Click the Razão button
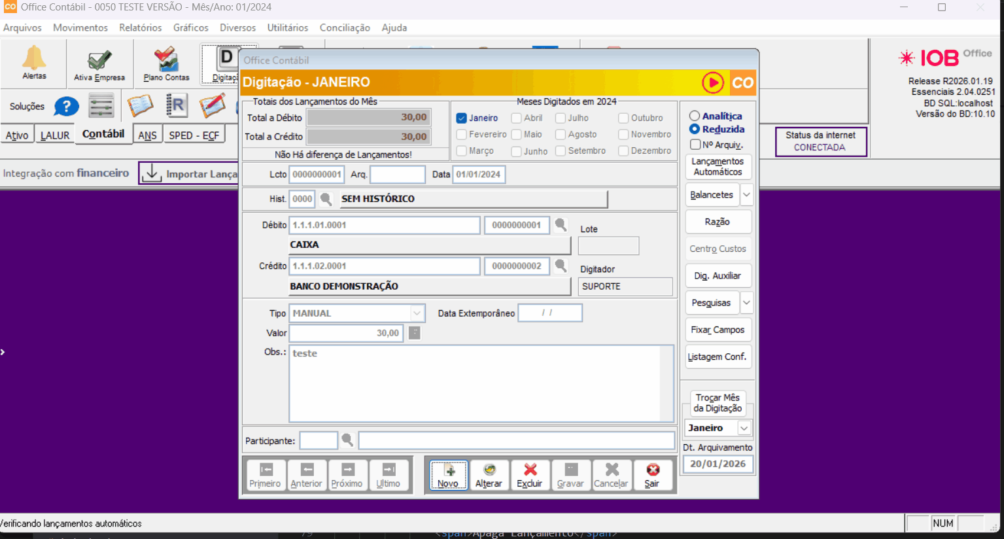 pos(718,222)
